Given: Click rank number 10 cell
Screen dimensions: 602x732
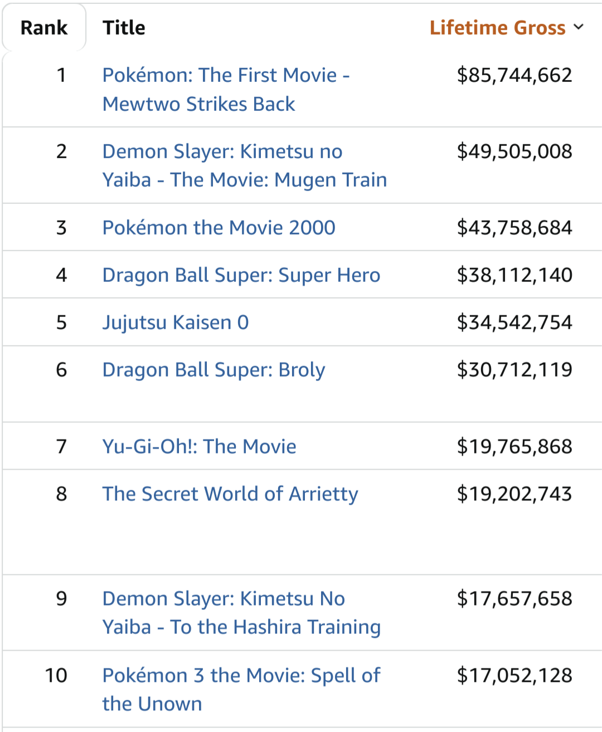Looking at the screenshot, I should [x=56, y=675].
